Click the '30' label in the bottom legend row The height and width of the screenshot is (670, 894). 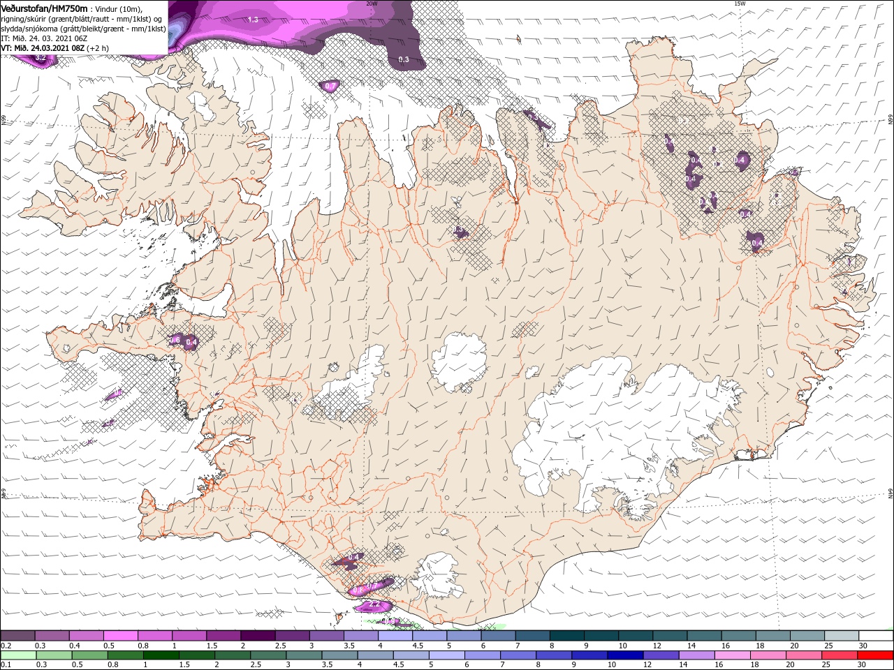pyautogui.click(x=863, y=665)
